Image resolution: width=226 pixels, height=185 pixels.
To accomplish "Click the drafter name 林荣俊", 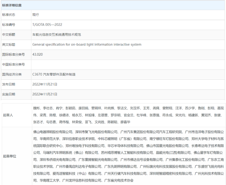I will (77, 122).
